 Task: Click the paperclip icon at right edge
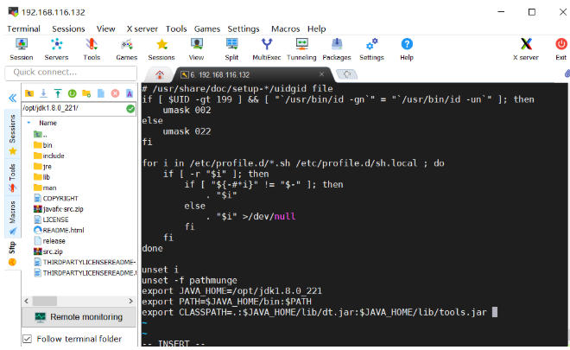tap(567, 73)
